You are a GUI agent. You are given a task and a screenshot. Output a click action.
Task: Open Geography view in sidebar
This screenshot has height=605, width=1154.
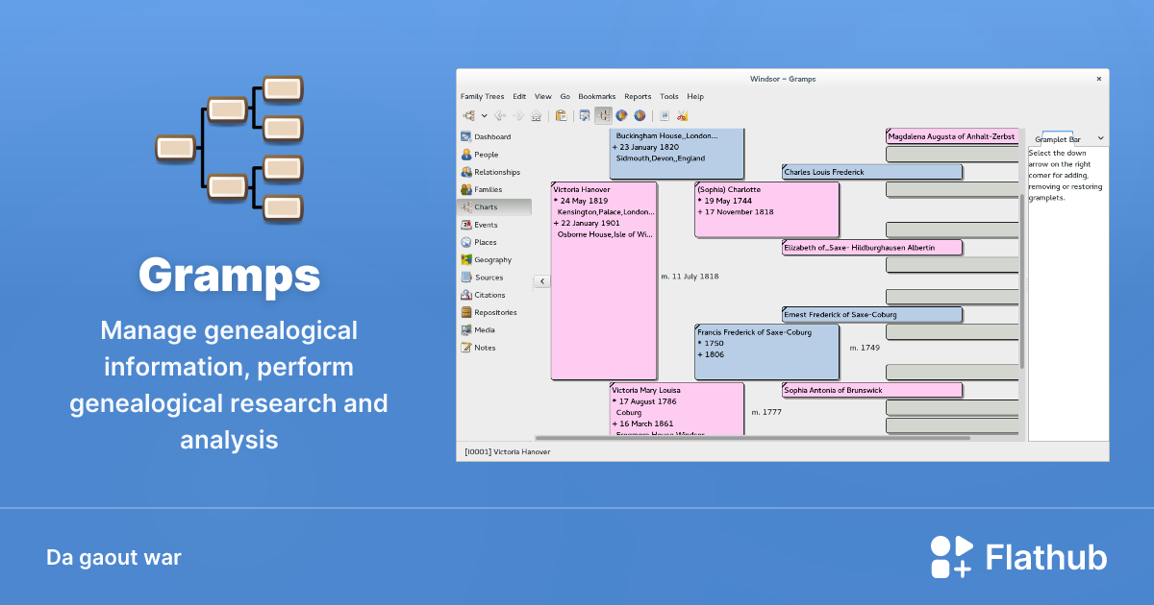[x=492, y=260]
